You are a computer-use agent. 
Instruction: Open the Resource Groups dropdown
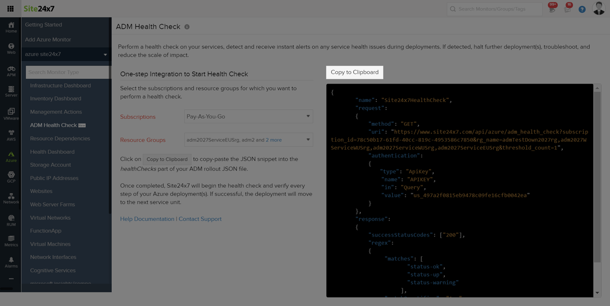pyautogui.click(x=249, y=140)
